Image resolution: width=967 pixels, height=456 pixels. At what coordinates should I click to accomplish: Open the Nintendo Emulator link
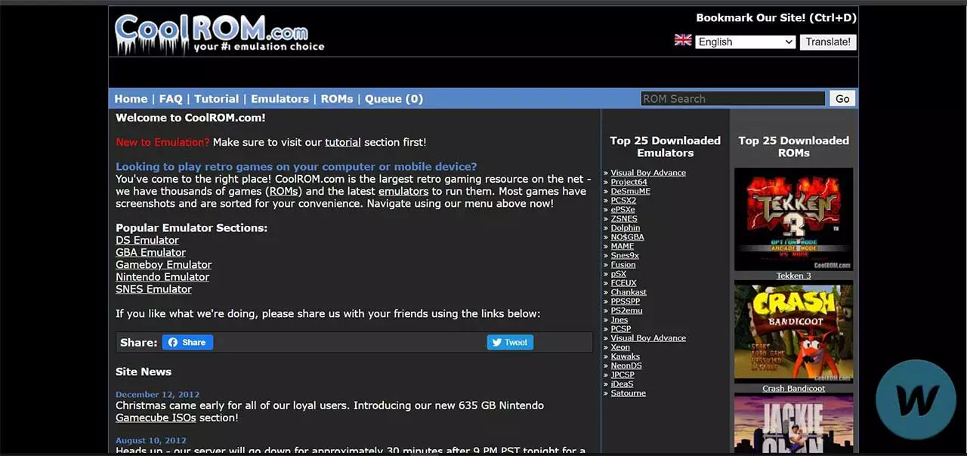tap(162, 276)
